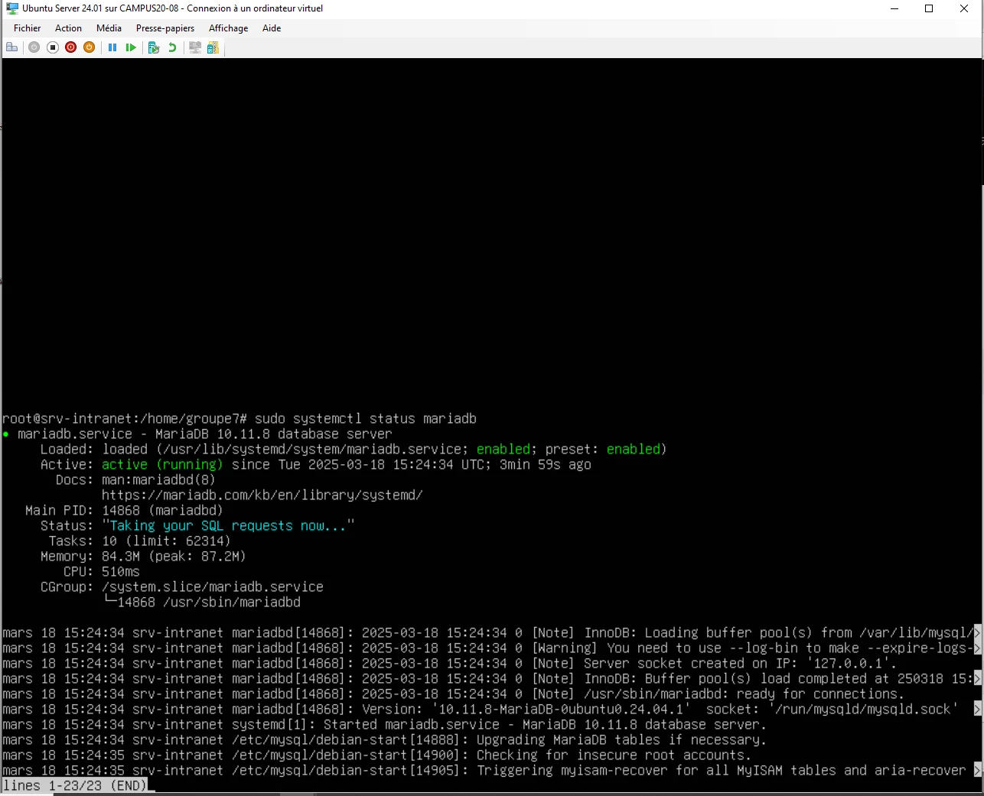Click the '14868 /usr/sbin/mariadbd' process line

point(209,602)
